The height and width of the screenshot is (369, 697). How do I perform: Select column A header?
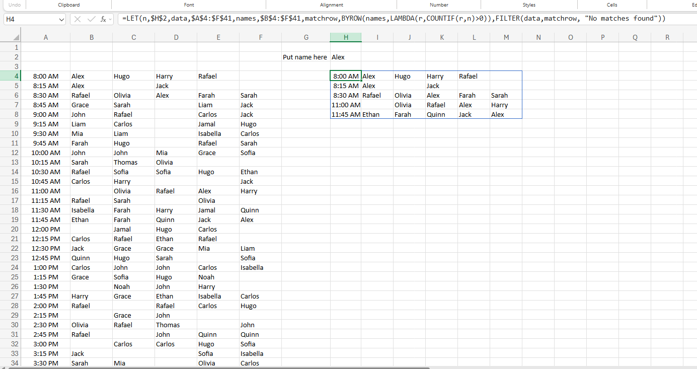coord(46,37)
